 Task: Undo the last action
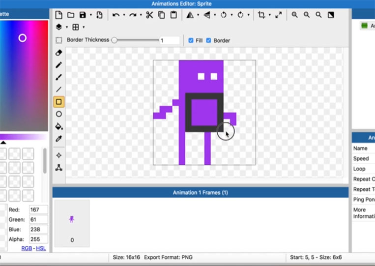click(x=116, y=15)
